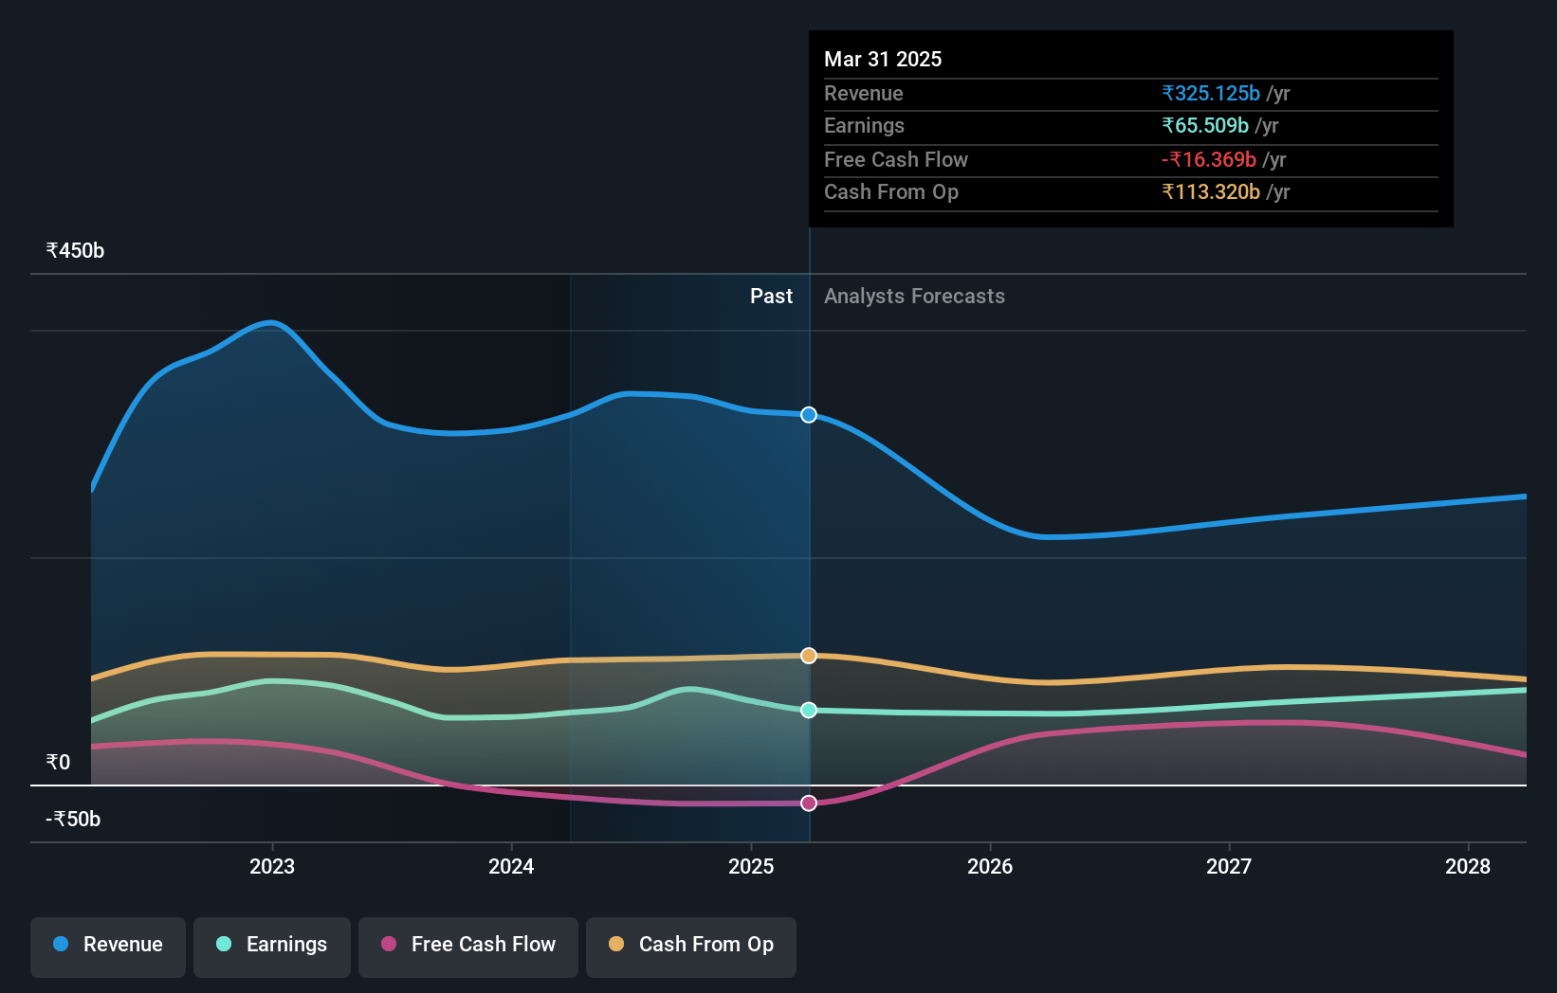
Task: Click the Revenue data point marker on the blue line
Action: (809, 415)
